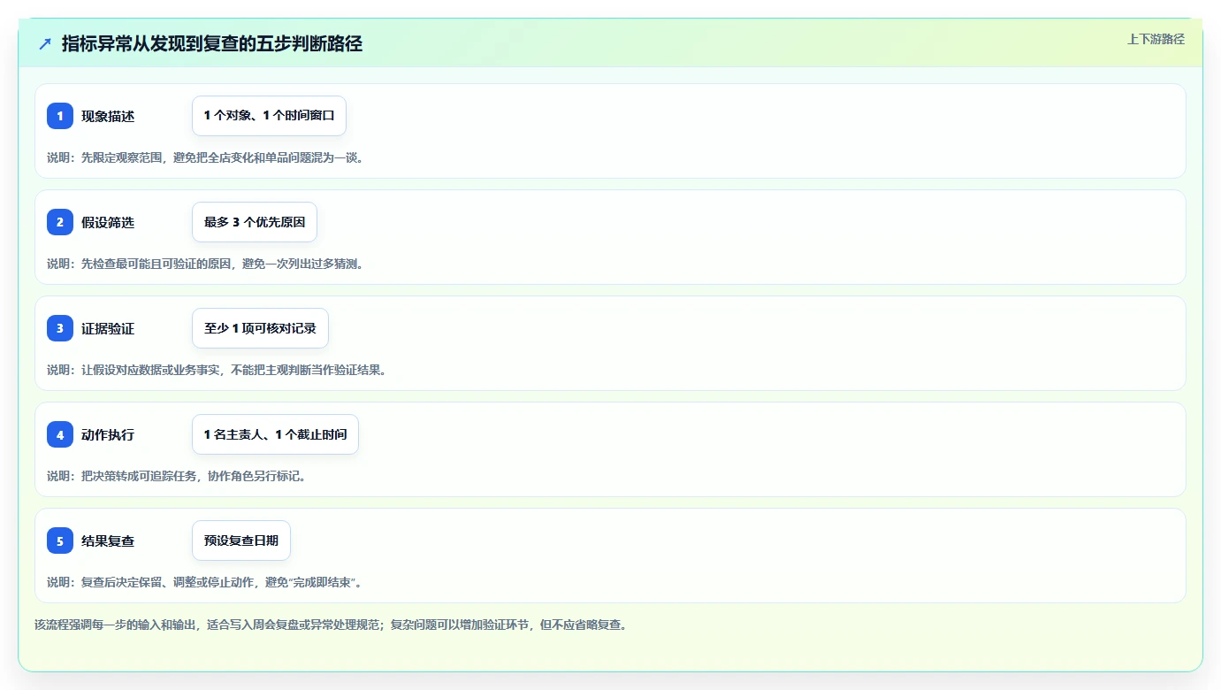Click the step 2 number badge

click(60, 222)
